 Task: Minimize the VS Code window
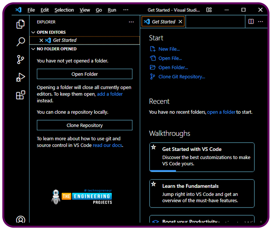227,10
